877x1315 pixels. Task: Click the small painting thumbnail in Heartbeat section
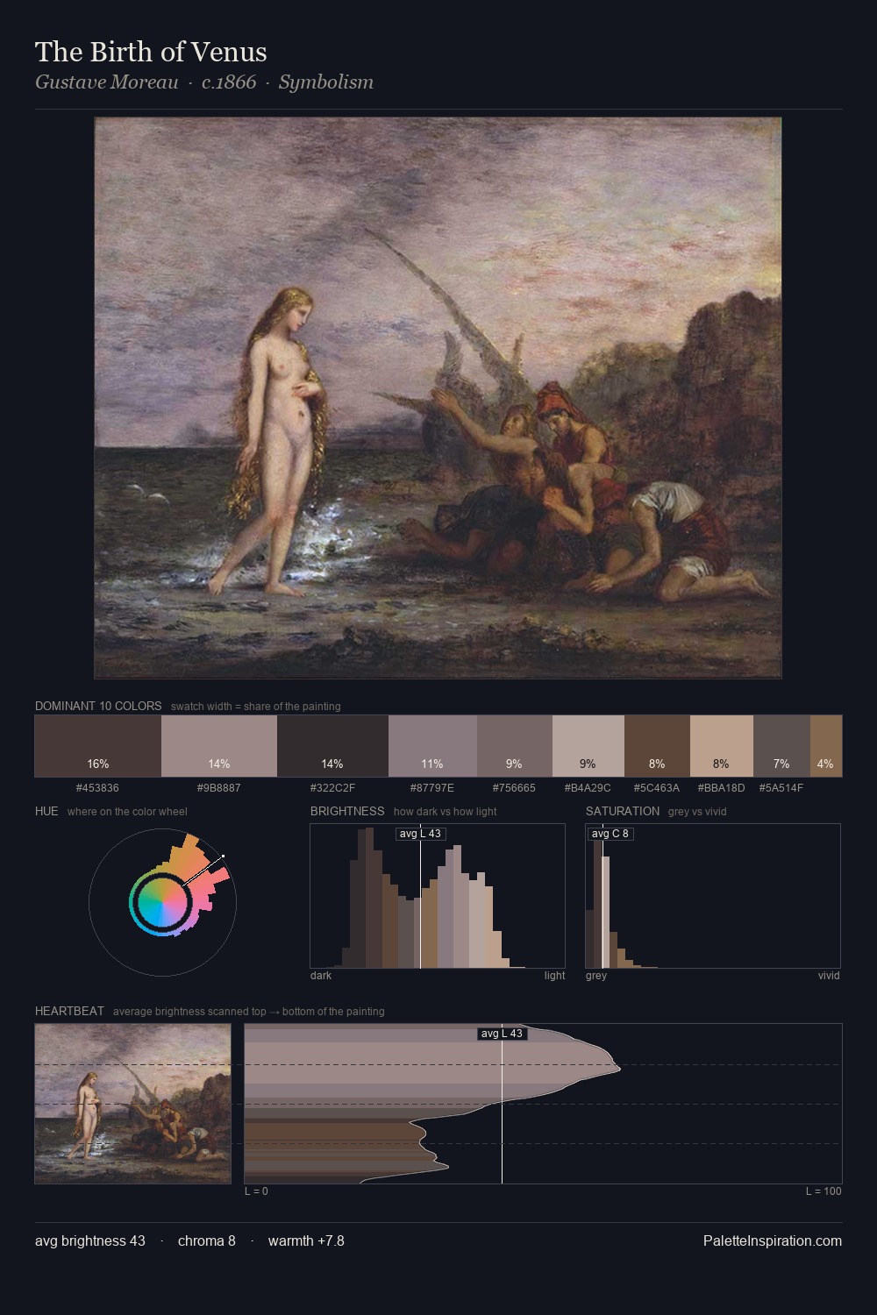(132, 1104)
